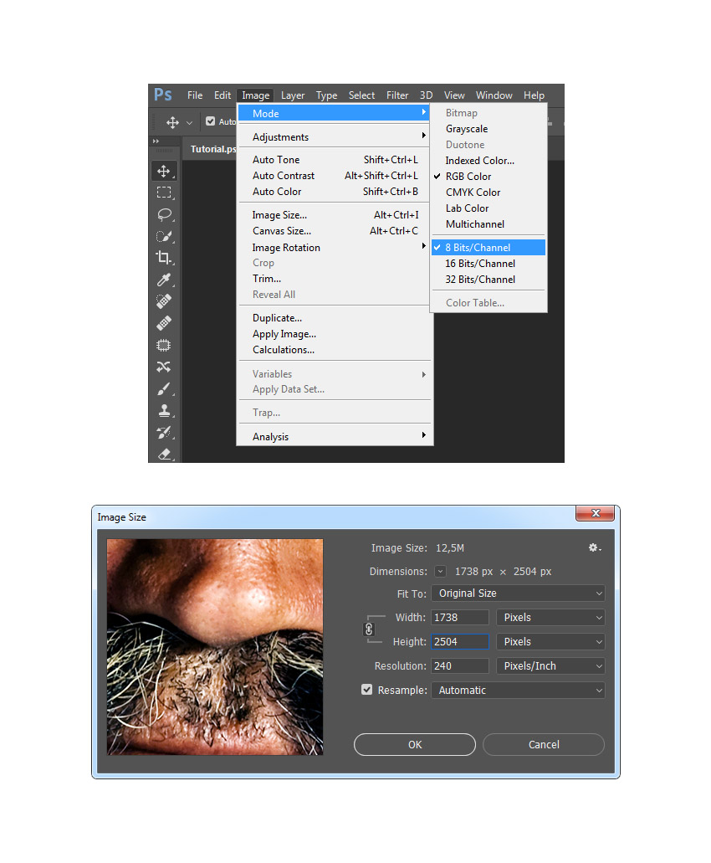Image resolution: width=711 pixels, height=863 pixels.
Task: Select the Eyedropper tool
Action: point(164,280)
